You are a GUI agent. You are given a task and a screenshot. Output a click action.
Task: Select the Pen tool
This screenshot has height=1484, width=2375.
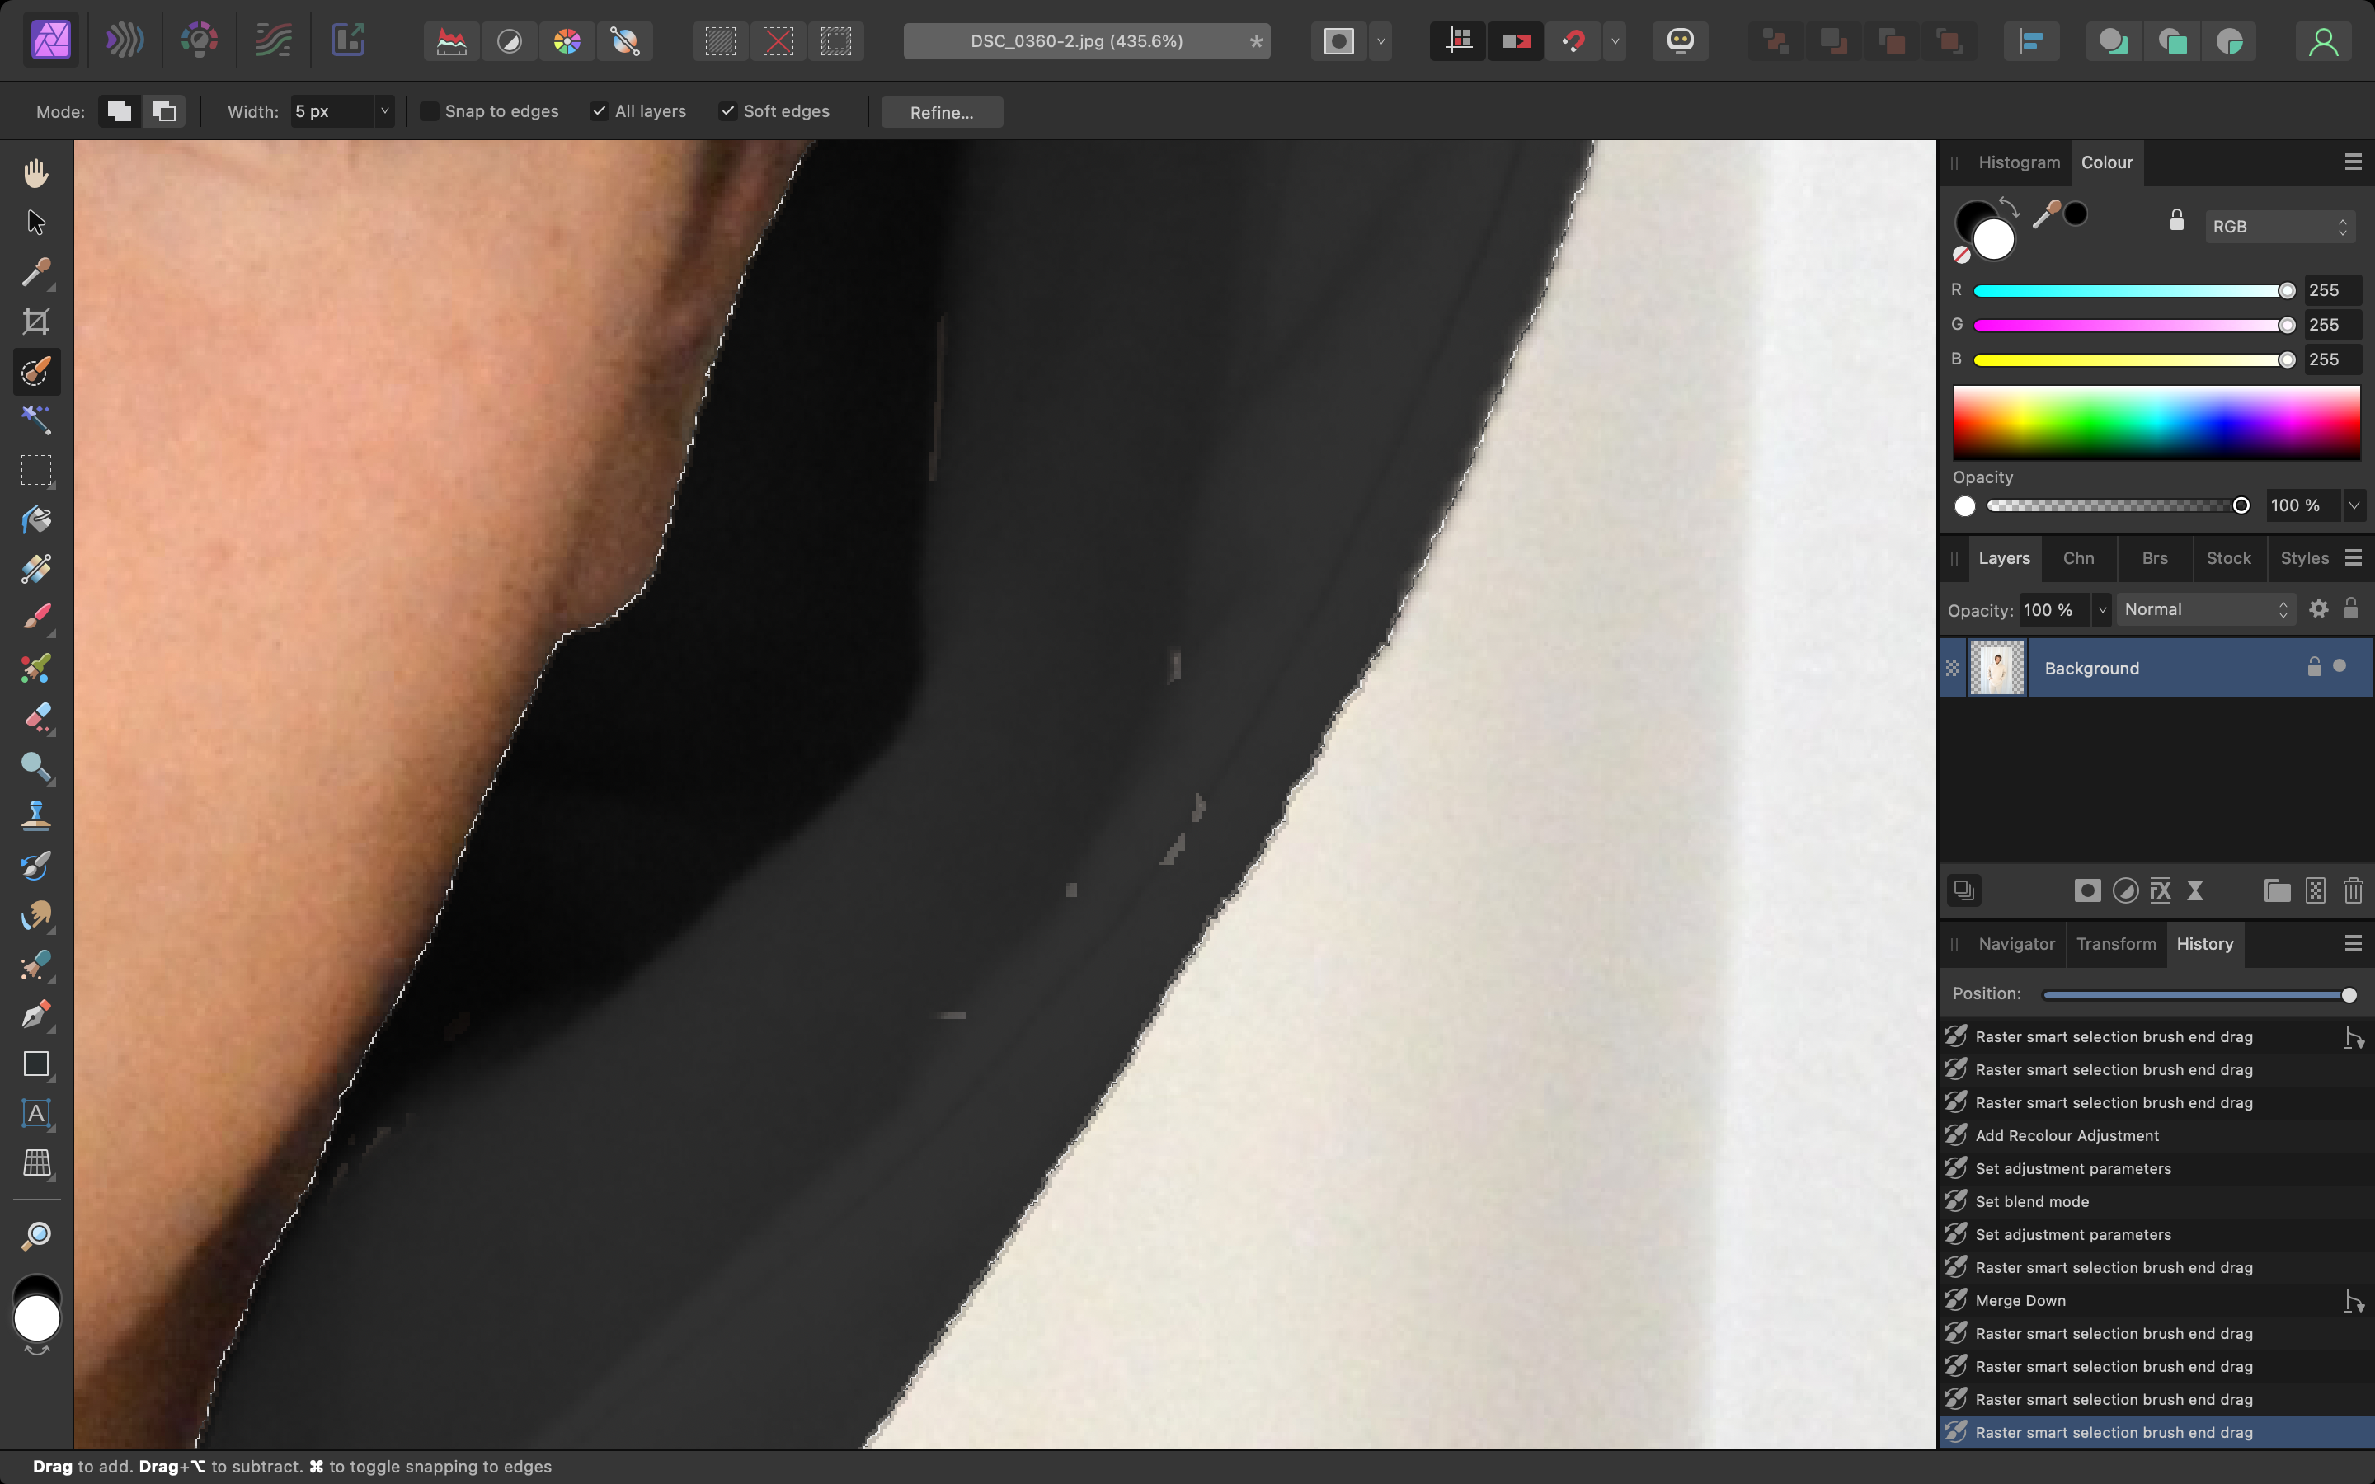click(36, 1015)
